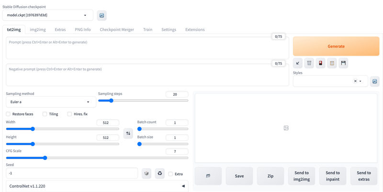The image size is (383, 192).
Task: Save the style with the floppy disk icon
Action: tap(343, 63)
